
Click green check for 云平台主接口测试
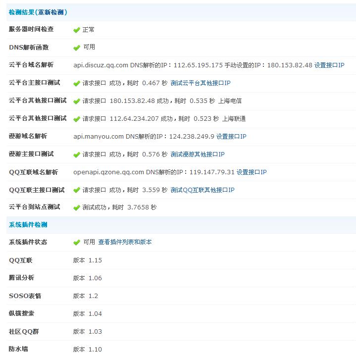(x=77, y=84)
